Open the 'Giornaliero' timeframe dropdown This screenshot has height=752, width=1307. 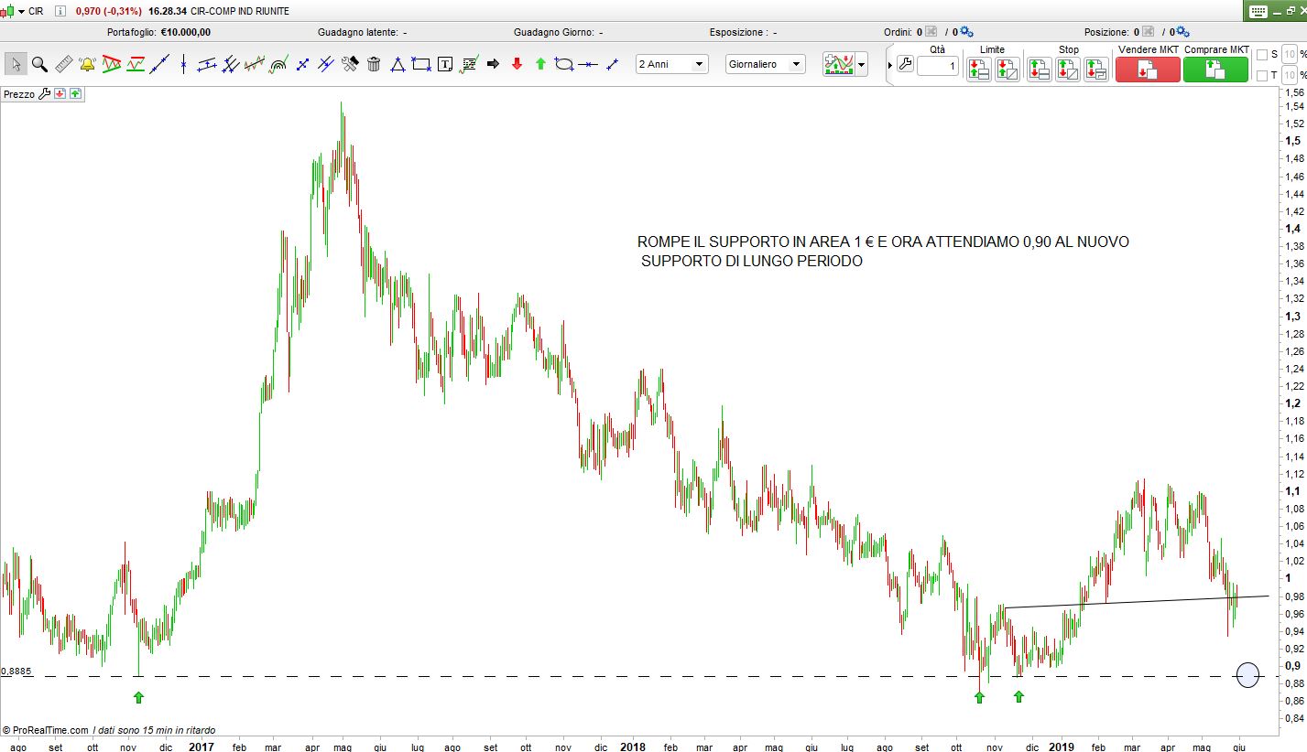click(x=765, y=64)
